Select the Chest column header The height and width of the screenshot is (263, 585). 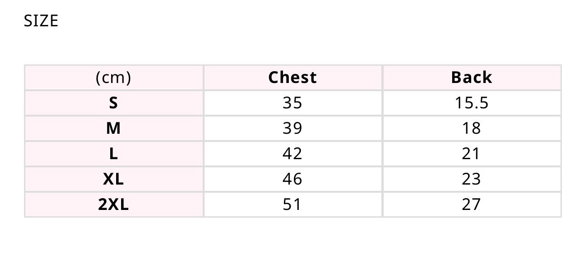pos(292,78)
